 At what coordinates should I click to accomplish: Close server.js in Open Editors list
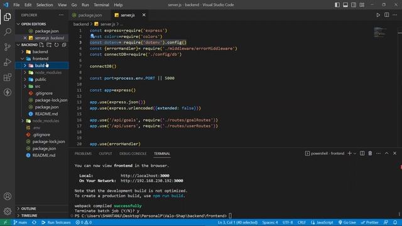[x=25, y=38]
